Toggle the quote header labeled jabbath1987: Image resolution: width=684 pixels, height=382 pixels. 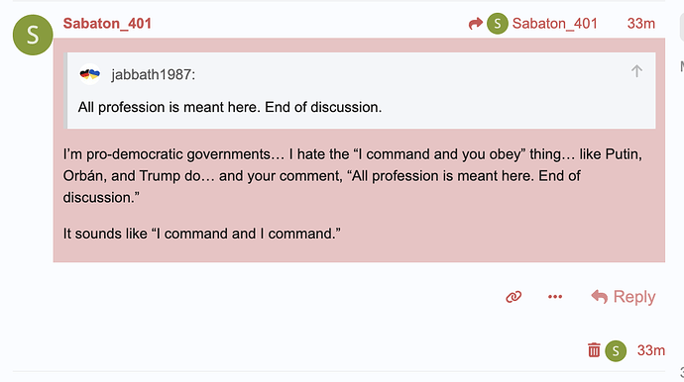(153, 74)
